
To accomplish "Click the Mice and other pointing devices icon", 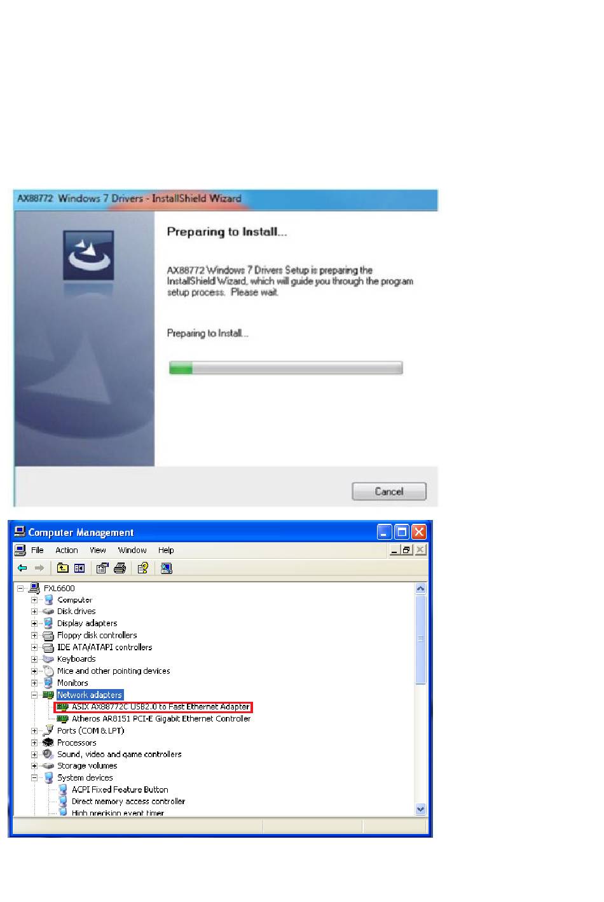I will point(48,671).
